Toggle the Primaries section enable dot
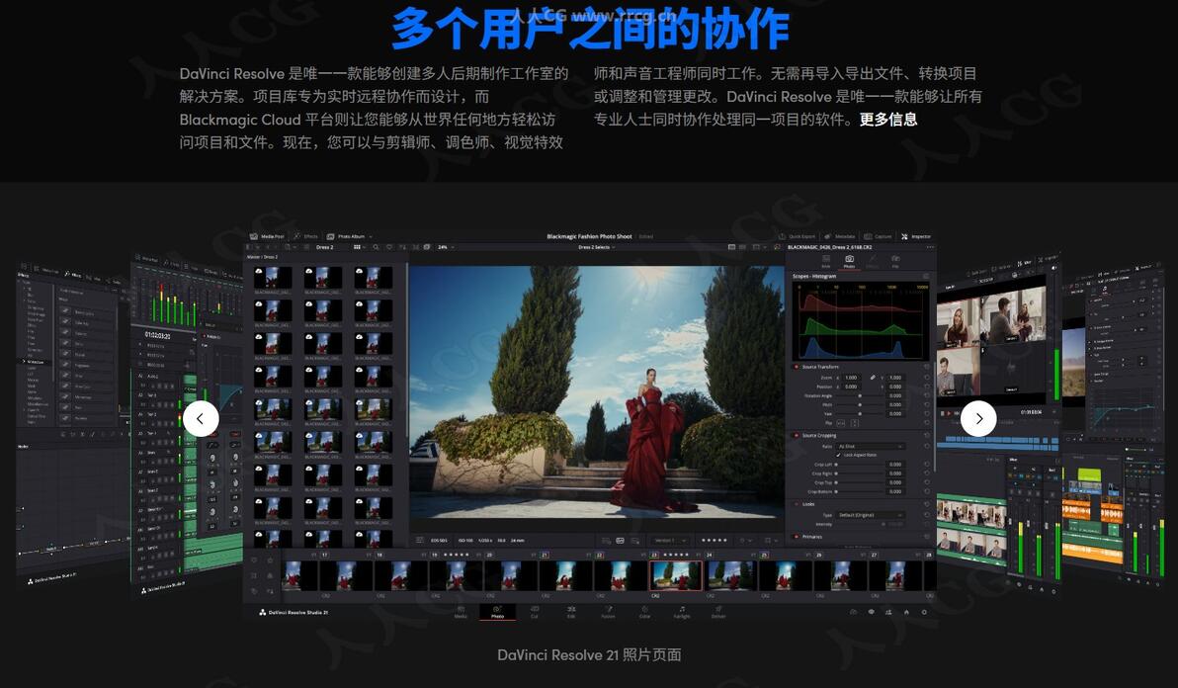 [x=797, y=537]
